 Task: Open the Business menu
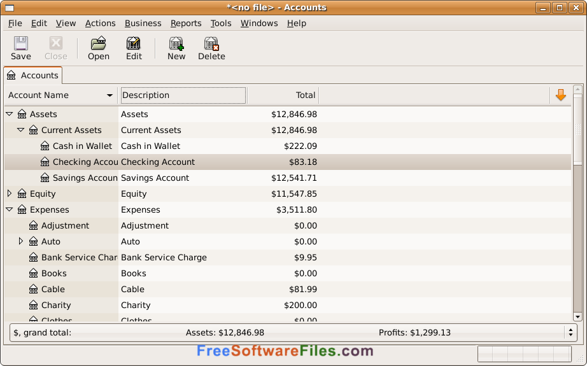(x=143, y=23)
